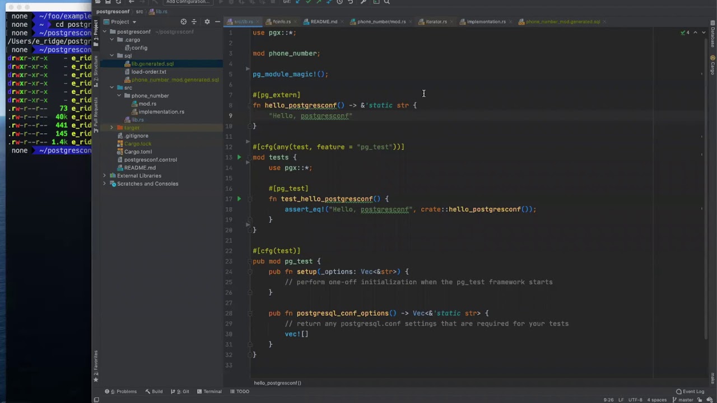Viewport: 717px width, 403px height.
Task: Click the Save All toolbar icon
Action: [x=108, y=2]
